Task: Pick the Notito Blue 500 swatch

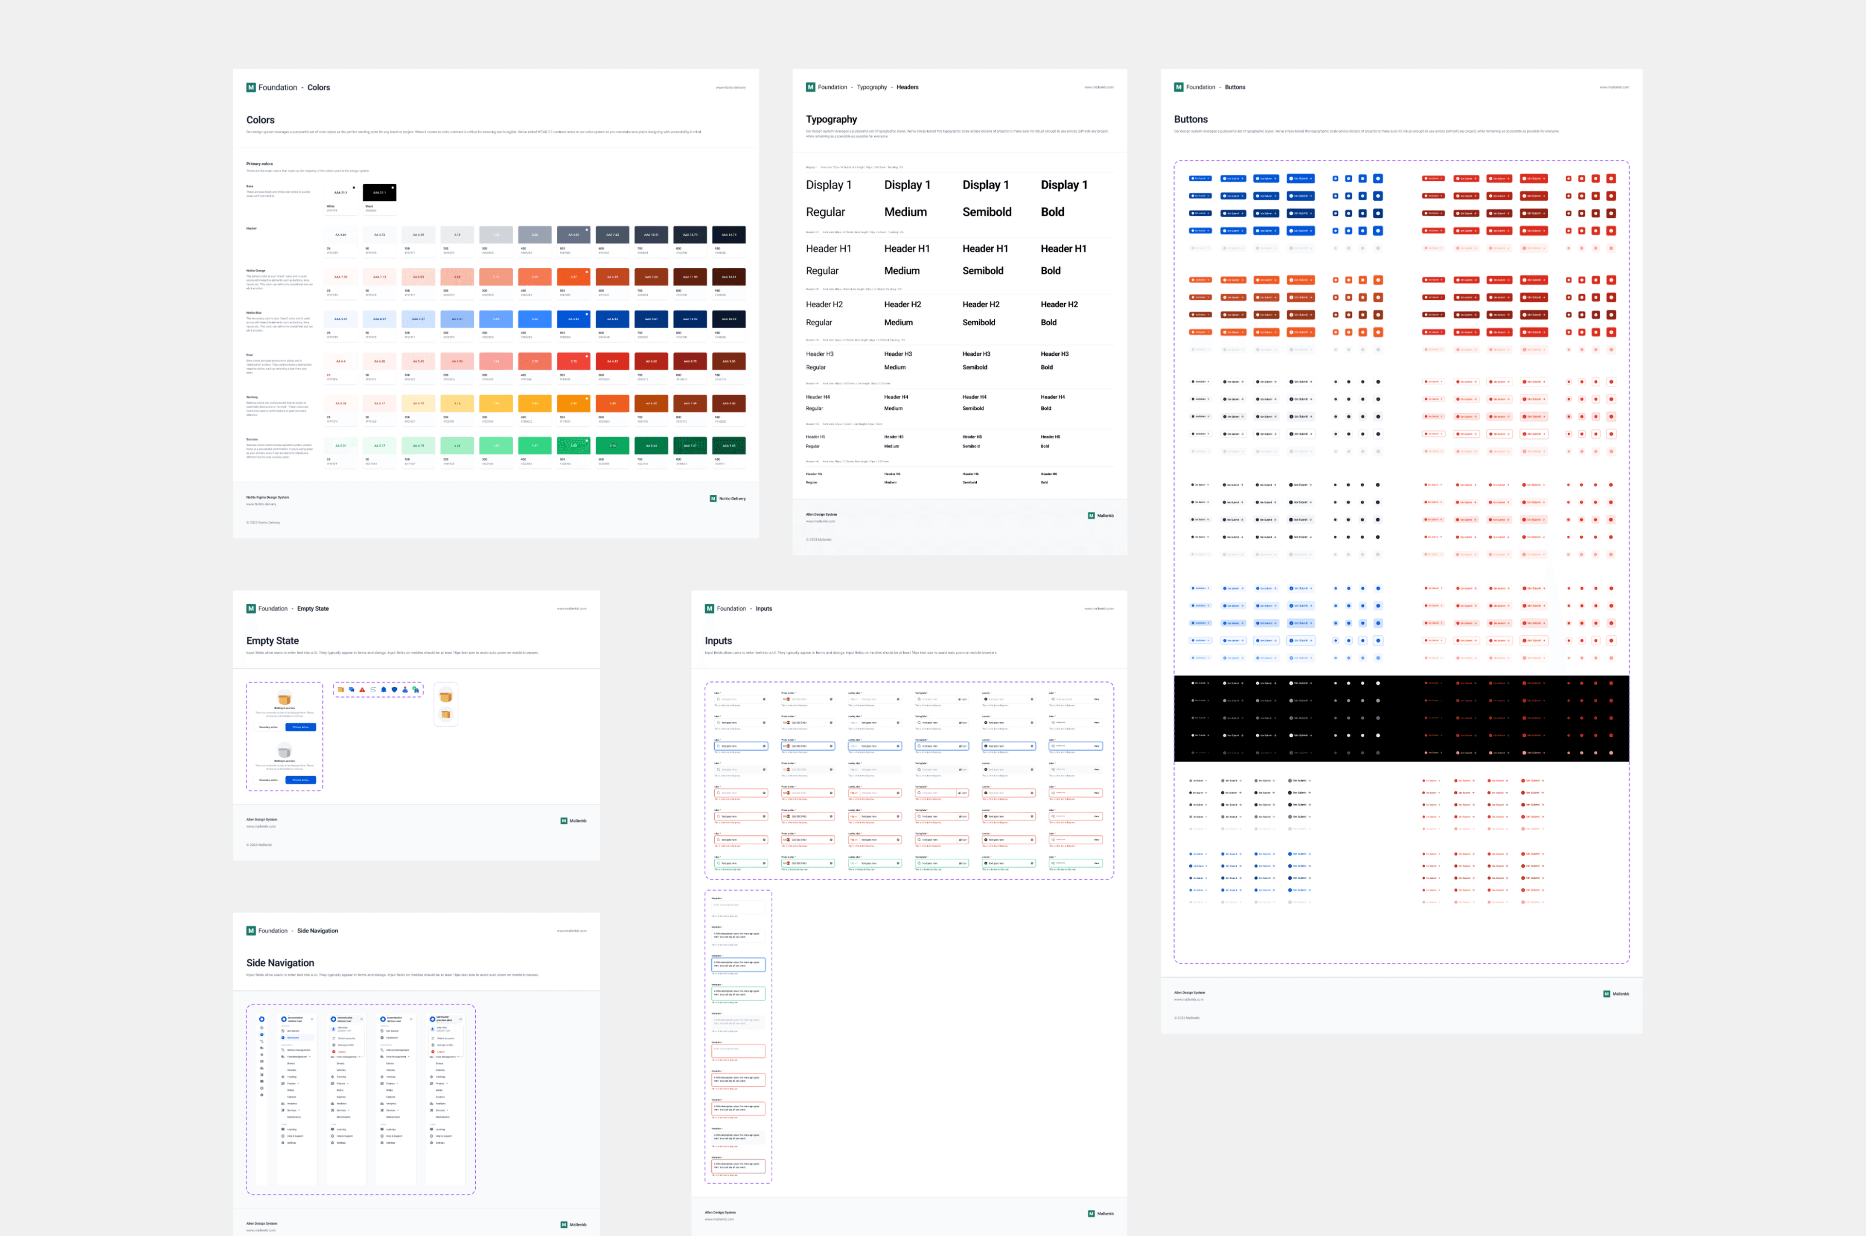Action: (574, 319)
